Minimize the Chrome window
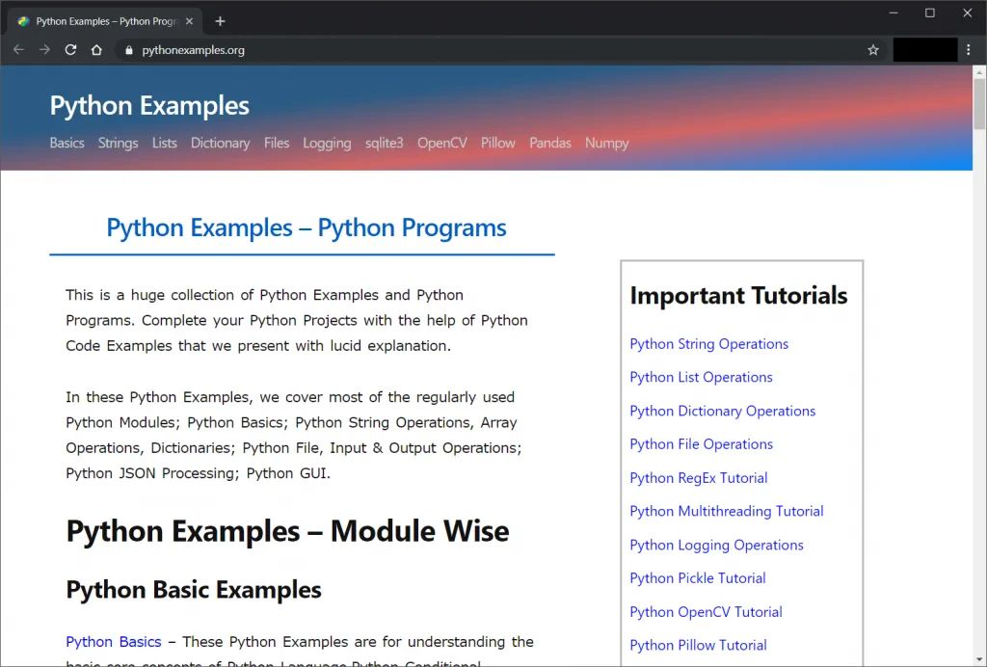The width and height of the screenshot is (987, 667). 894,13
